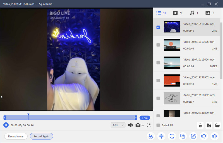Open the volume booster tool
223x143 pixels.
click(x=214, y=136)
